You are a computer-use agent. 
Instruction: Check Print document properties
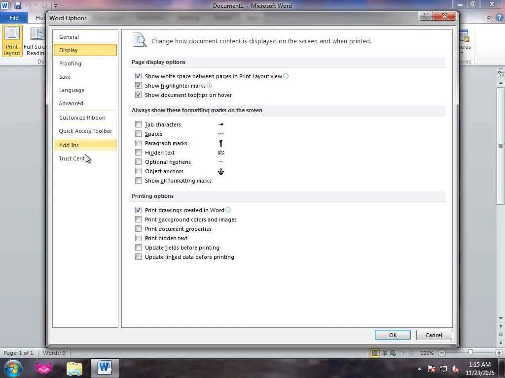click(138, 228)
